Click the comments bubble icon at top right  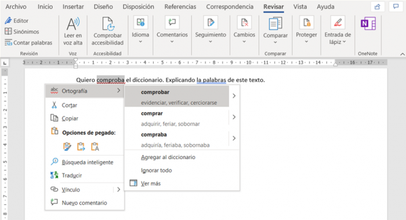(396, 7)
